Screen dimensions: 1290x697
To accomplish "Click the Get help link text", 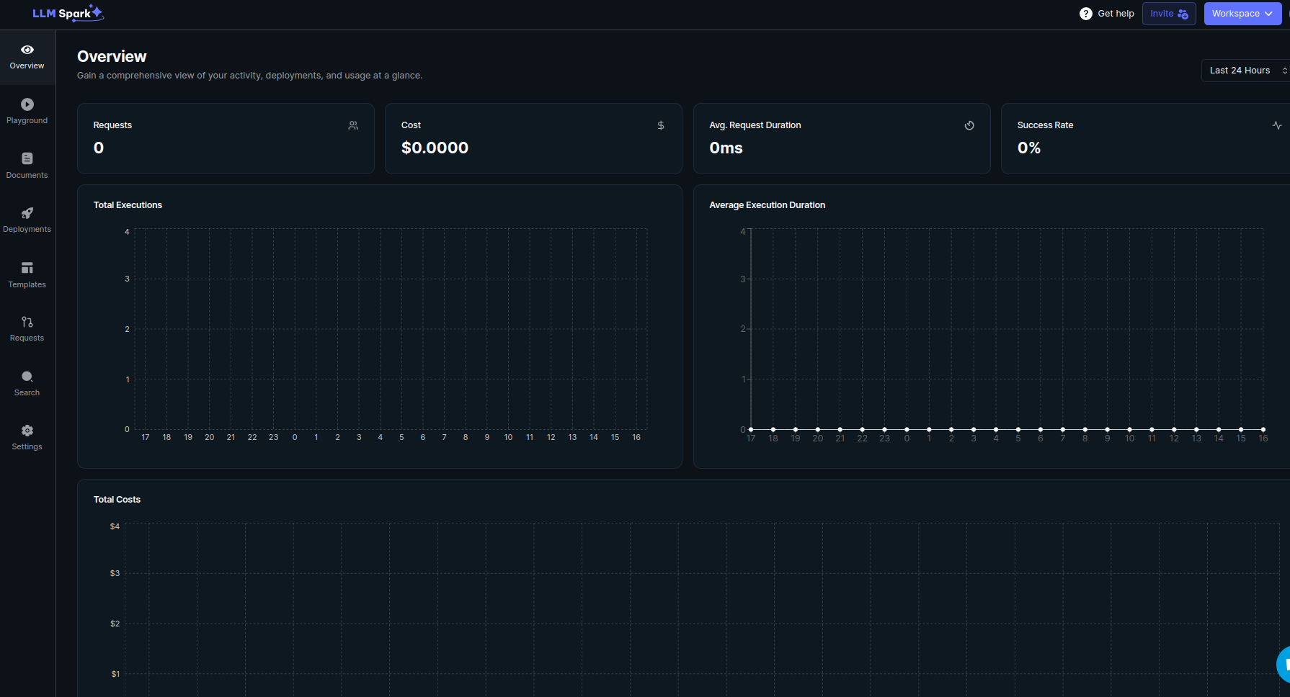I will point(1116,14).
